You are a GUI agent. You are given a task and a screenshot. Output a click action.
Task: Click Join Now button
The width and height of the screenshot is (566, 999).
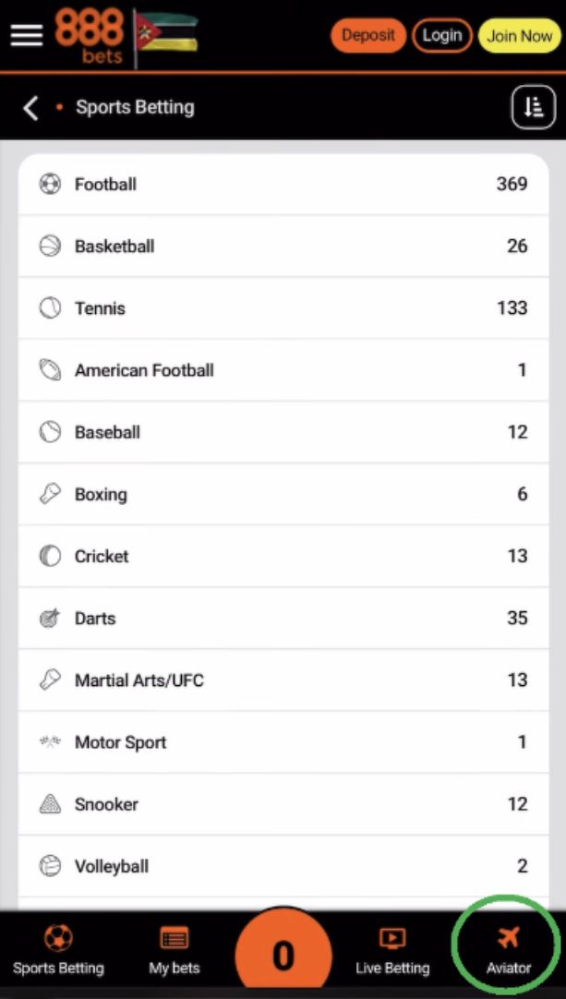[x=520, y=36]
